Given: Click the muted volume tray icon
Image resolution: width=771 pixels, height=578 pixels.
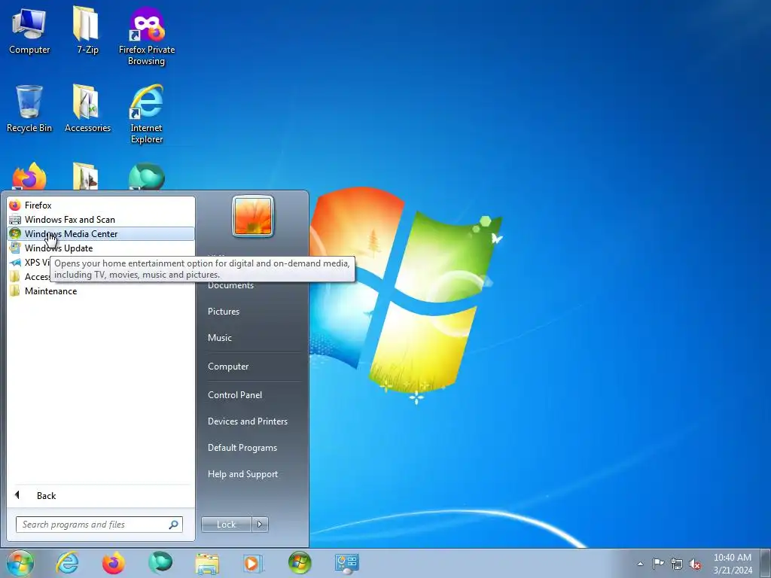Looking at the screenshot, I should click(x=695, y=564).
